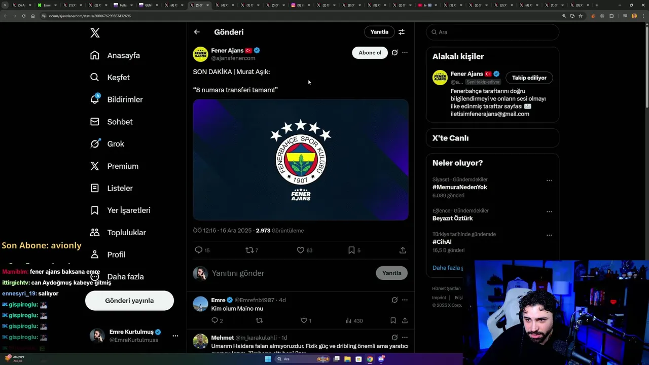Open more options on Fener Ajans post
This screenshot has width=649, height=365.
[x=405, y=53]
